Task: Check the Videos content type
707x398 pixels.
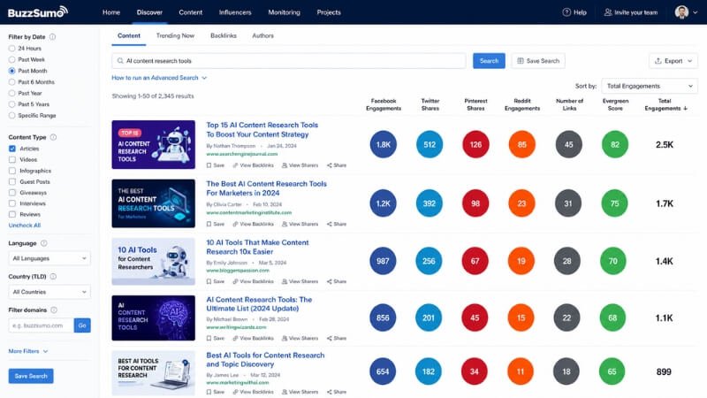Action: point(12,160)
